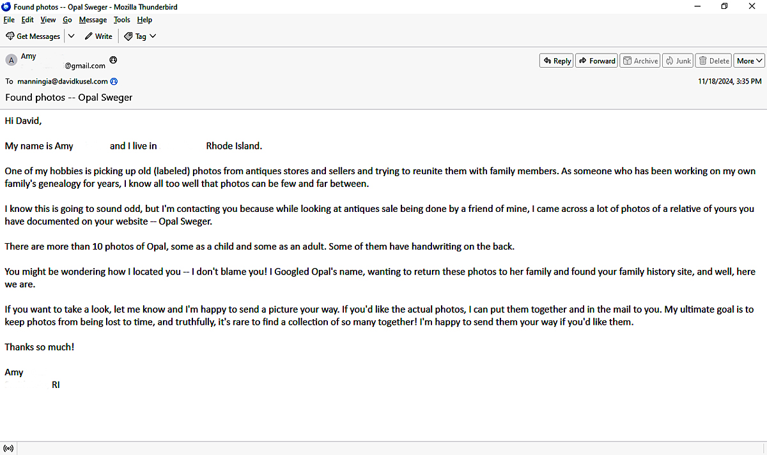Click the address book icon next to recipient
This screenshot has height=455, width=767.
click(114, 82)
